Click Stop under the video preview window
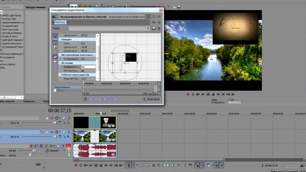306x172 pixels. coord(213,94)
